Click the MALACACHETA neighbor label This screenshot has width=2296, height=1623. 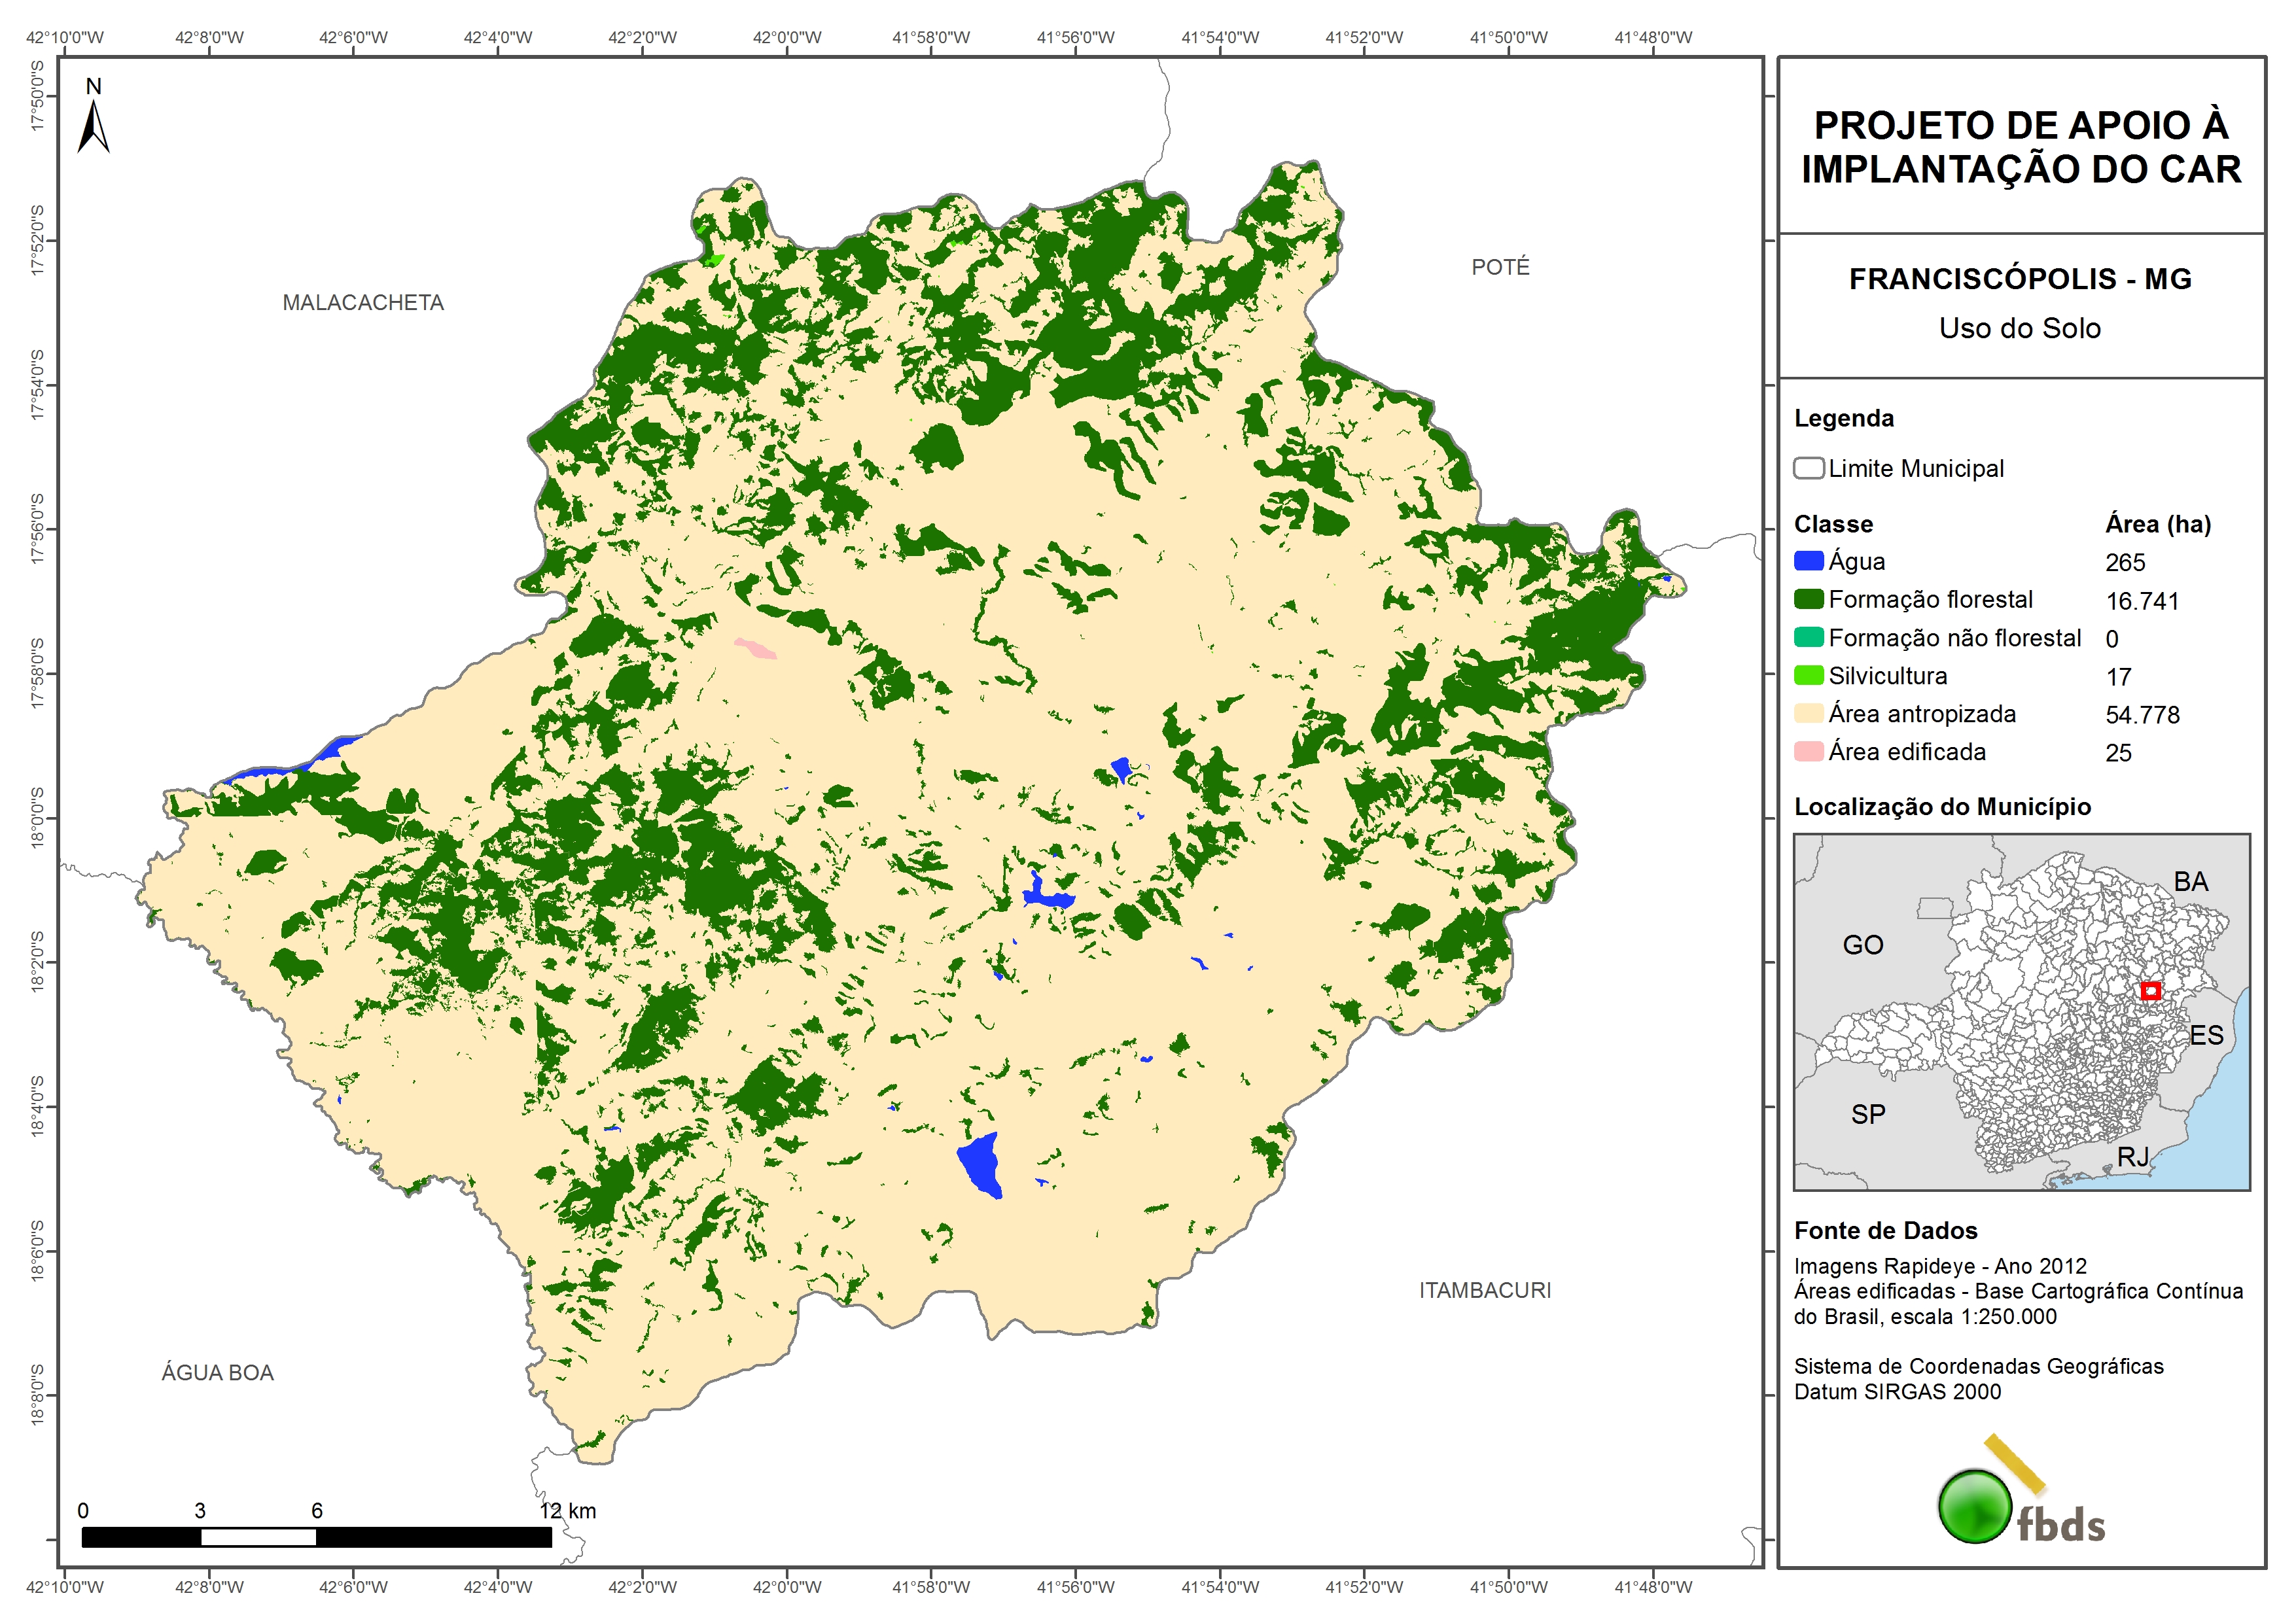[363, 303]
